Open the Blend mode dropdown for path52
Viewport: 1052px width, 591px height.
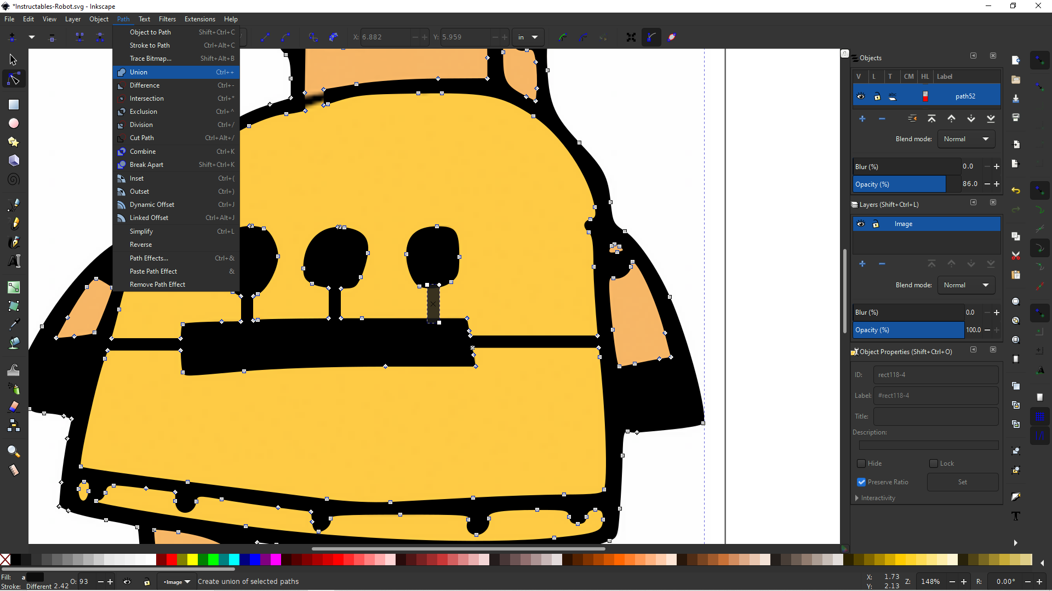click(x=966, y=139)
